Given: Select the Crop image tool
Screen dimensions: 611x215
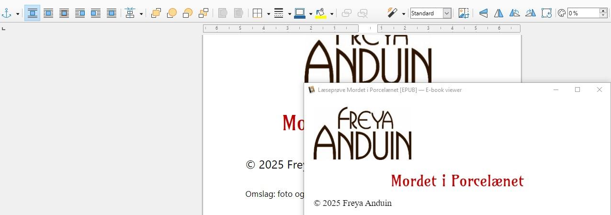Looking at the screenshot, I should (463, 13).
